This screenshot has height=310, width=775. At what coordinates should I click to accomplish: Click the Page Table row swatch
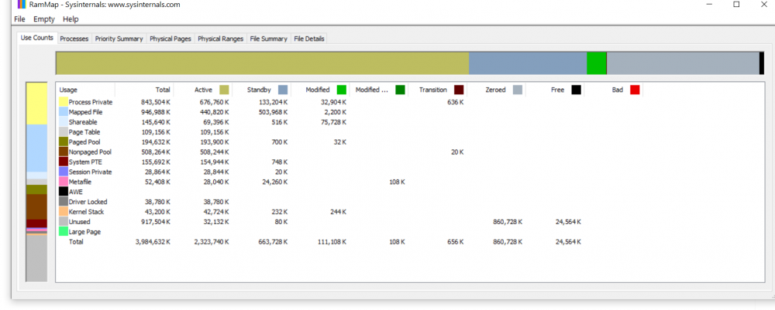coord(64,131)
